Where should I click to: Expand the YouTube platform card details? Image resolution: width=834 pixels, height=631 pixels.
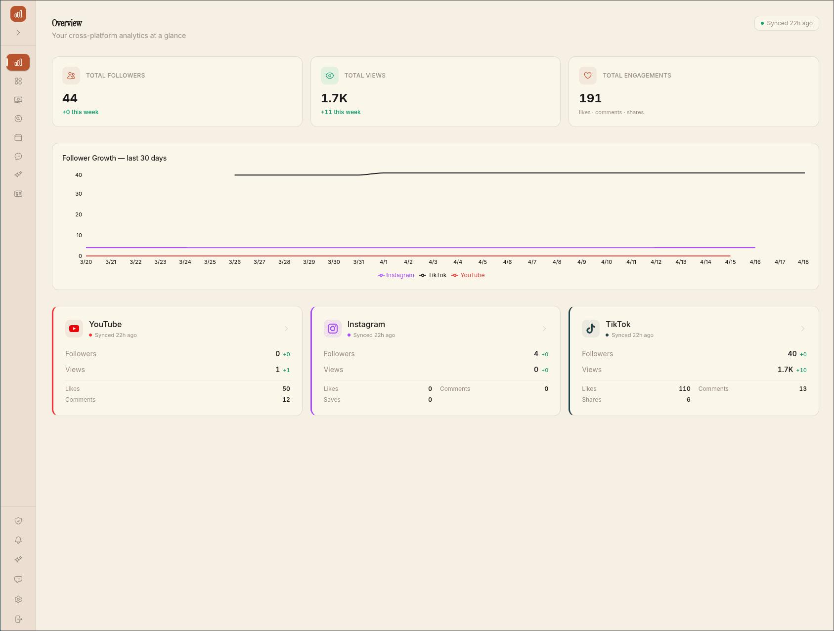(x=286, y=329)
